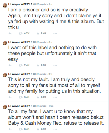109x133 pixels.
Task: Open more options on the 5m tweet
Action: coord(55,33)
